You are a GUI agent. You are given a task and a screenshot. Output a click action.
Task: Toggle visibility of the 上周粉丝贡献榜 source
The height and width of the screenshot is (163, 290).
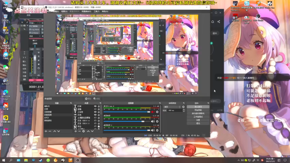tap(95, 118)
